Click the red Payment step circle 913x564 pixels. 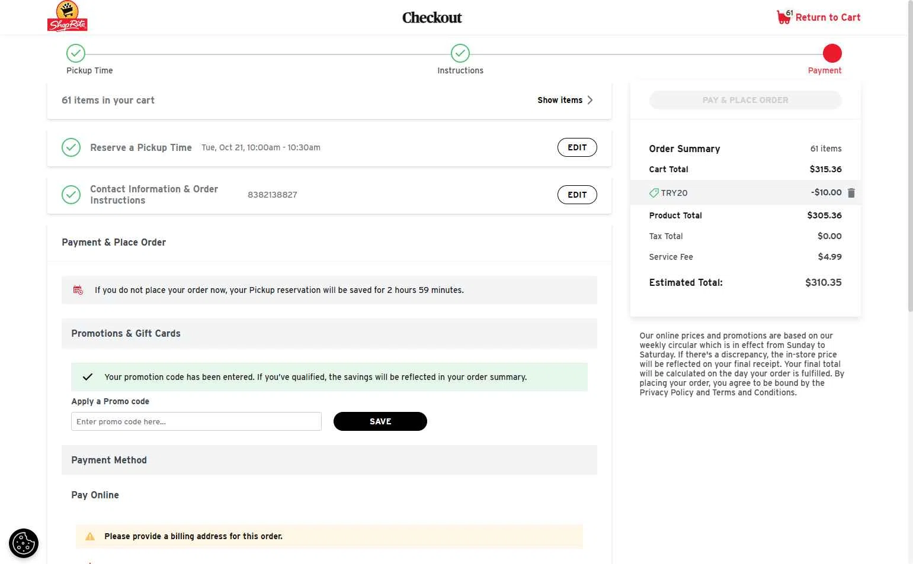(832, 53)
